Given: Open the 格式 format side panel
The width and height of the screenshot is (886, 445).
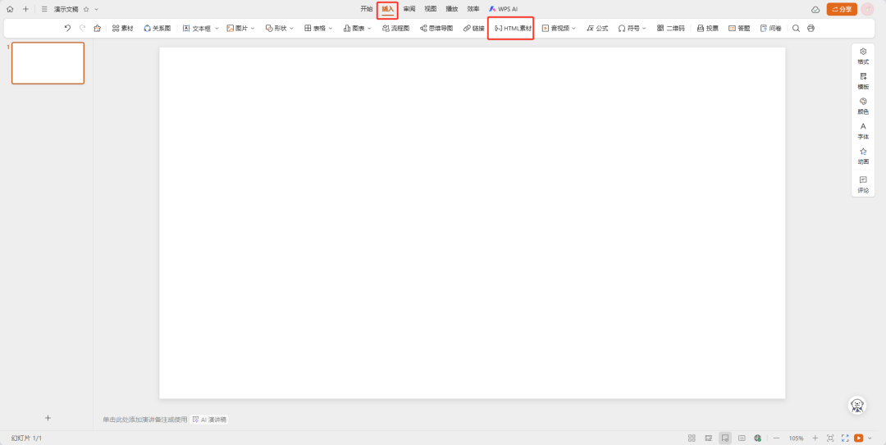Looking at the screenshot, I should click(863, 56).
